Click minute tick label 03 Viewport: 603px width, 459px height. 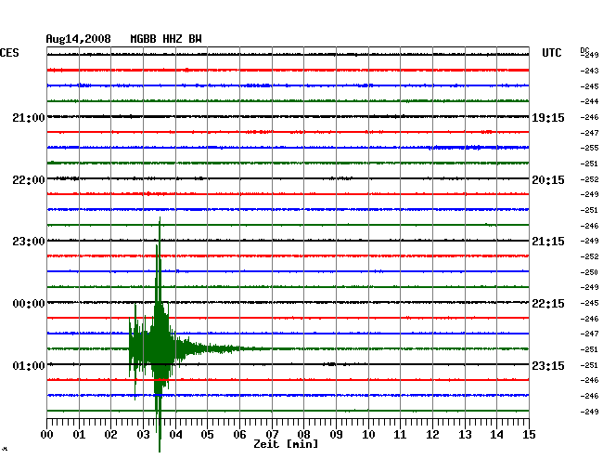pyautogui.click(x=143, y=435)
